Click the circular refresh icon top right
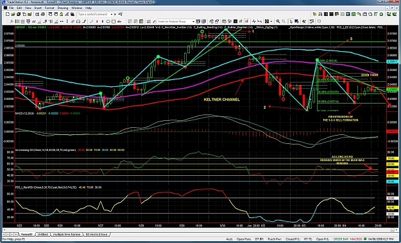 click(370, 14)
